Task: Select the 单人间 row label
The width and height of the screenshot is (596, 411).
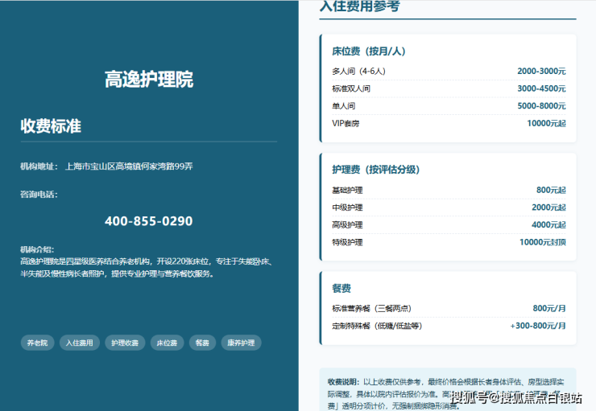Action: pyautogui.click(x=344, y=106)
